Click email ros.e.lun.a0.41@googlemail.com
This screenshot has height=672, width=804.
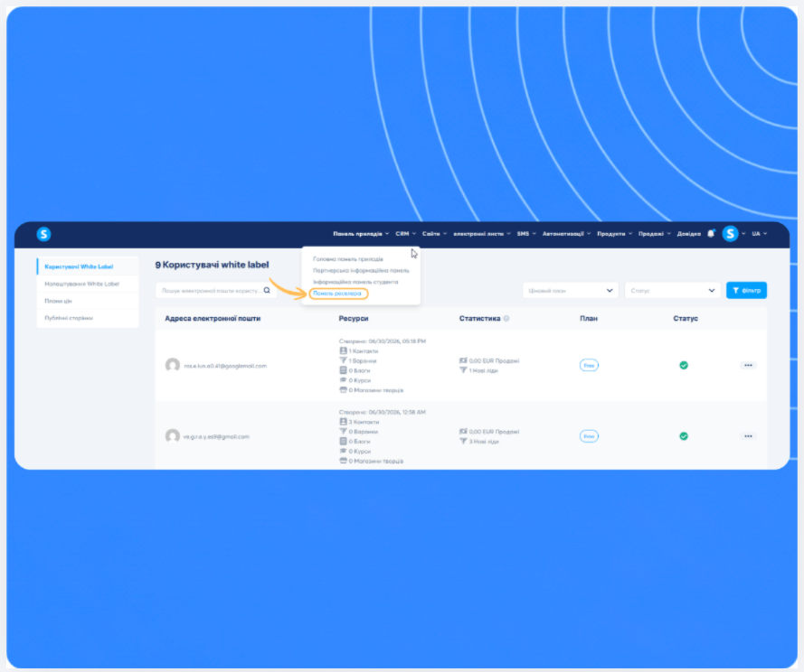click(225, 366)
